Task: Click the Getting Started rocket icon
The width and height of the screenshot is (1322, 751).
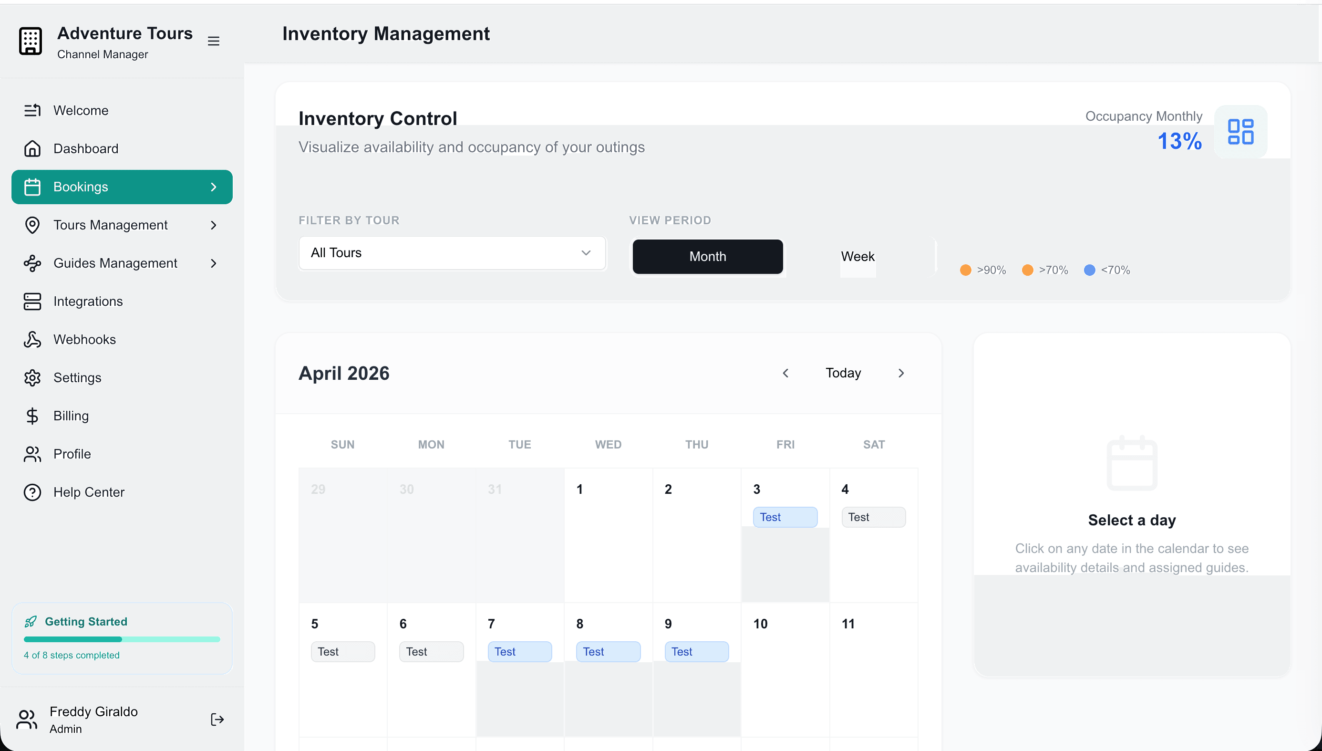Action: pyautogui.click(x=31, y=622)
